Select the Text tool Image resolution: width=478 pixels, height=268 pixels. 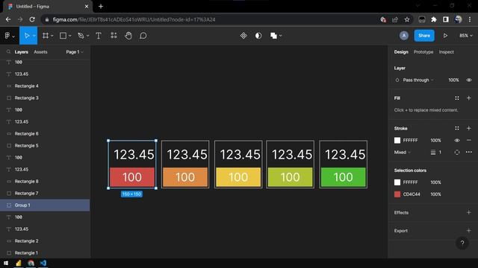click(x=99, y=36)
